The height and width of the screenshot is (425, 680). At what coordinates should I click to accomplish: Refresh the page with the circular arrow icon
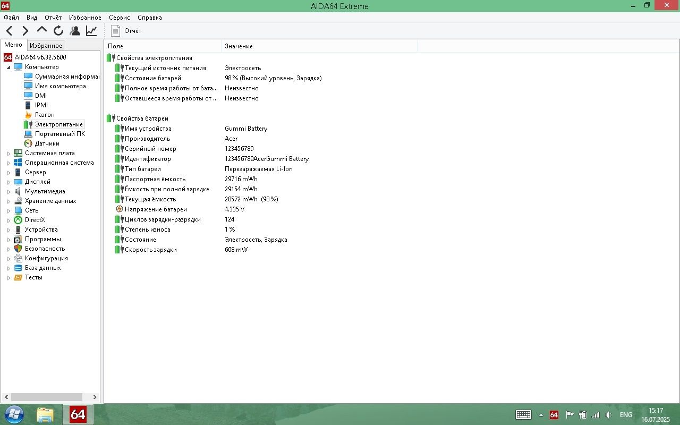click(58, 31)
